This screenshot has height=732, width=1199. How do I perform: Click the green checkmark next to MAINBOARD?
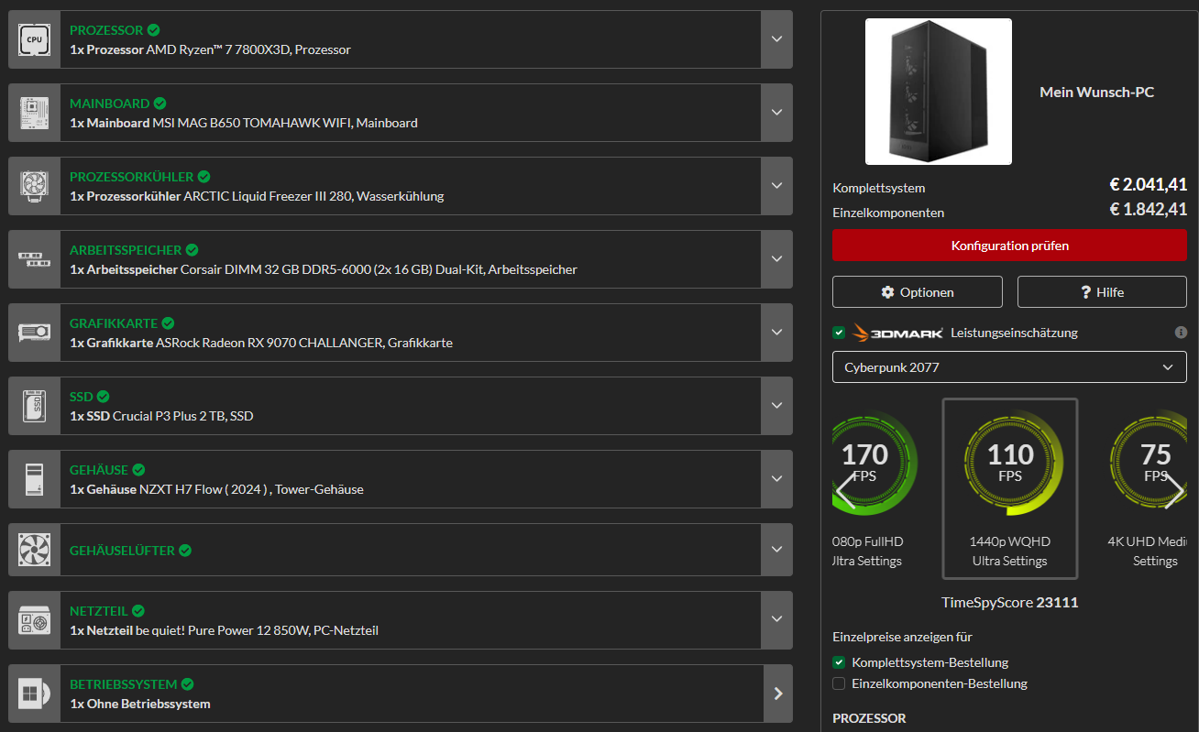point(159,104)
